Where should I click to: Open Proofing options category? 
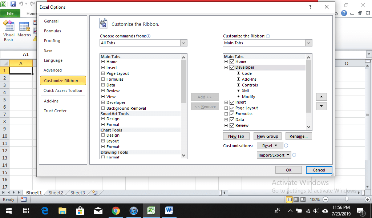(x=52, y=41)
